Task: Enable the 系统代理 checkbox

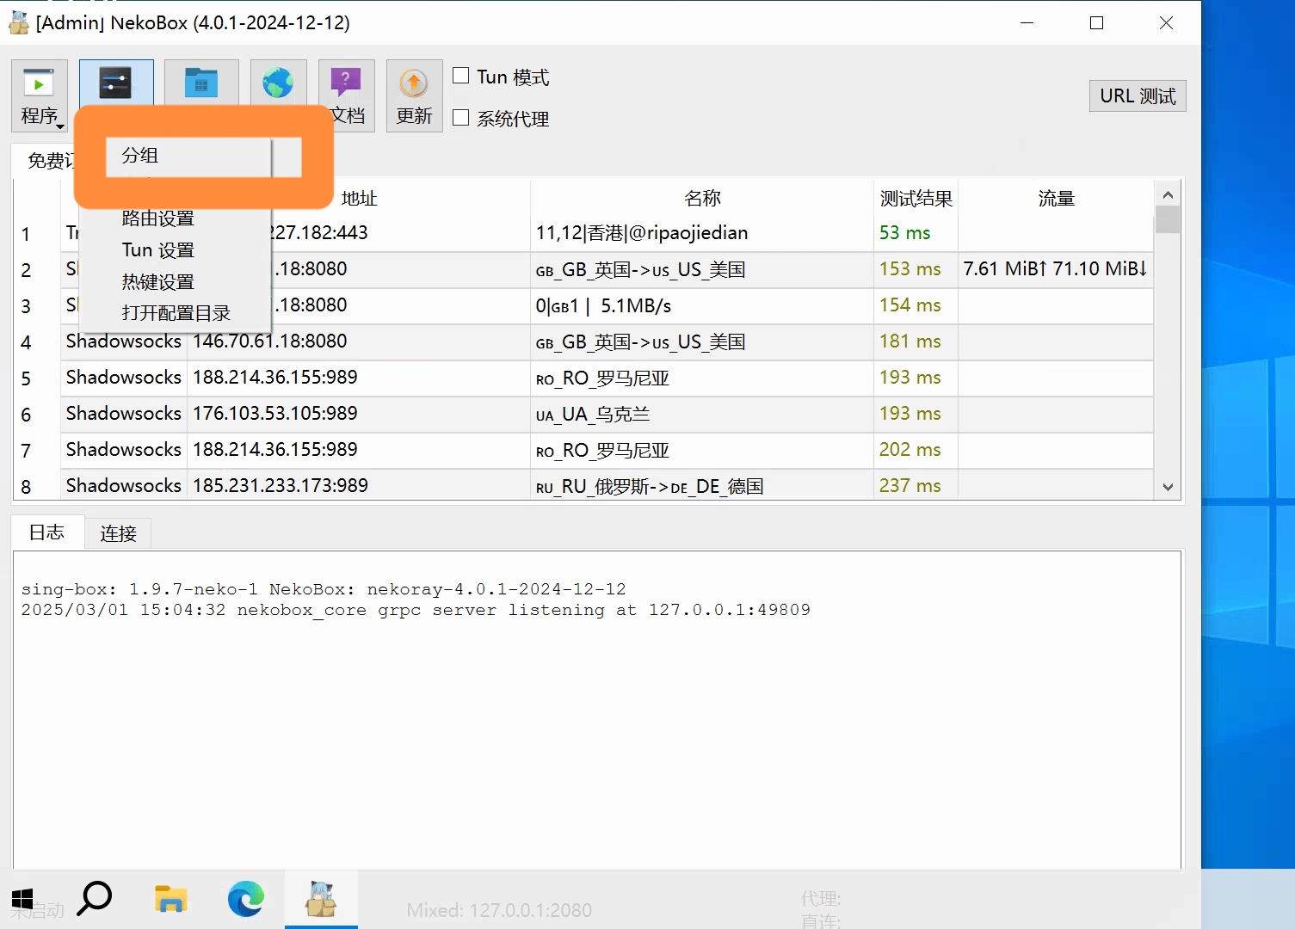Action: tap(461, 117)
